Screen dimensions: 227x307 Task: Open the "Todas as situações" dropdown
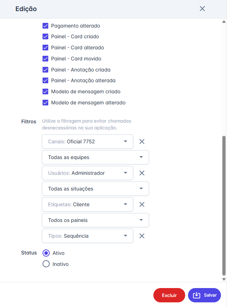[x=95, y=189]
